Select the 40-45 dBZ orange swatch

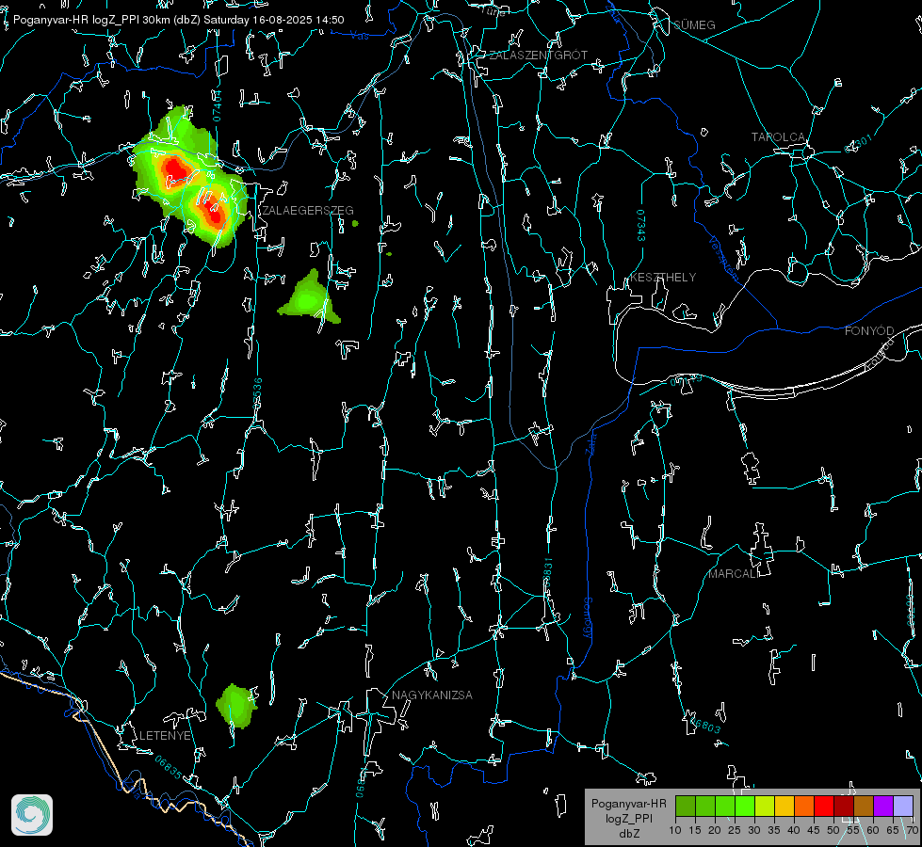coord(804,806)
